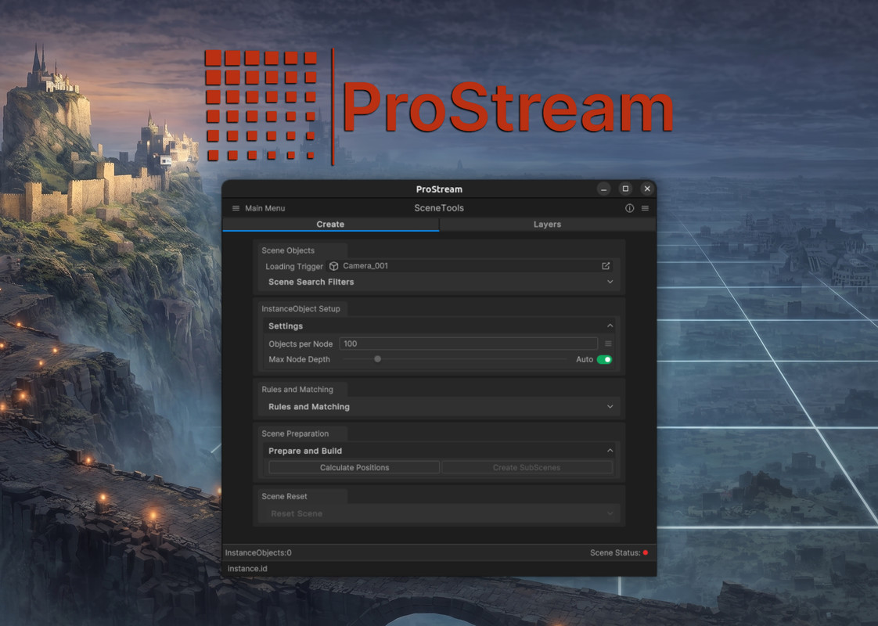The height and width of the screenshot is (626, 878).
Task: Click the Scene Preparation group label
Action: [x=295, y=434]
